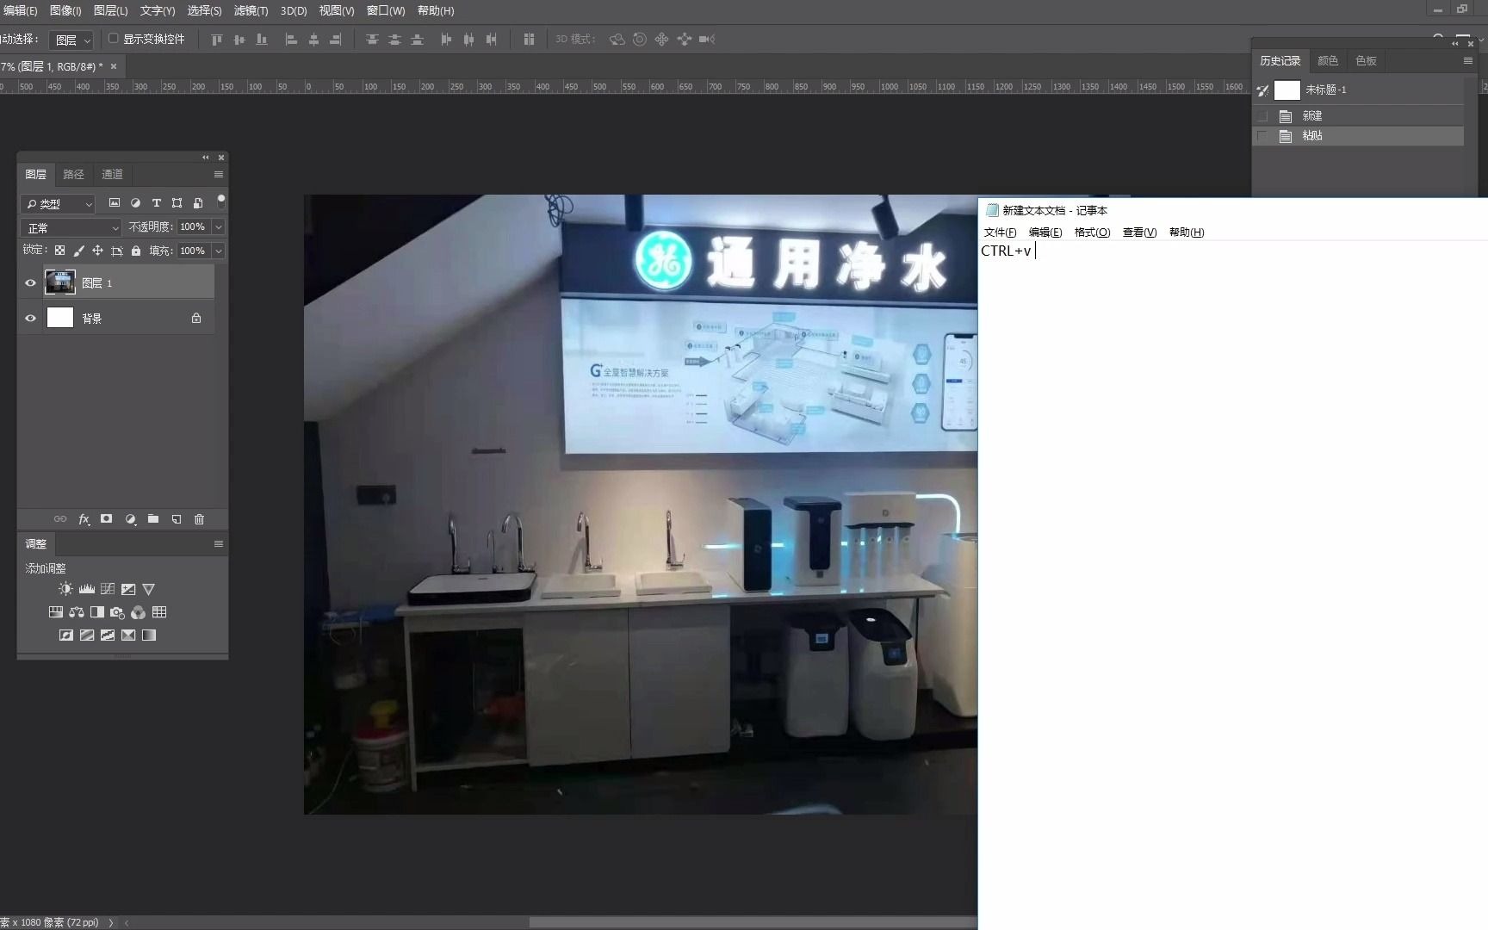The height and width of the screenshot is (930, 1488).
Task: Click the link layers icon
Action: [x=60, y=519]
